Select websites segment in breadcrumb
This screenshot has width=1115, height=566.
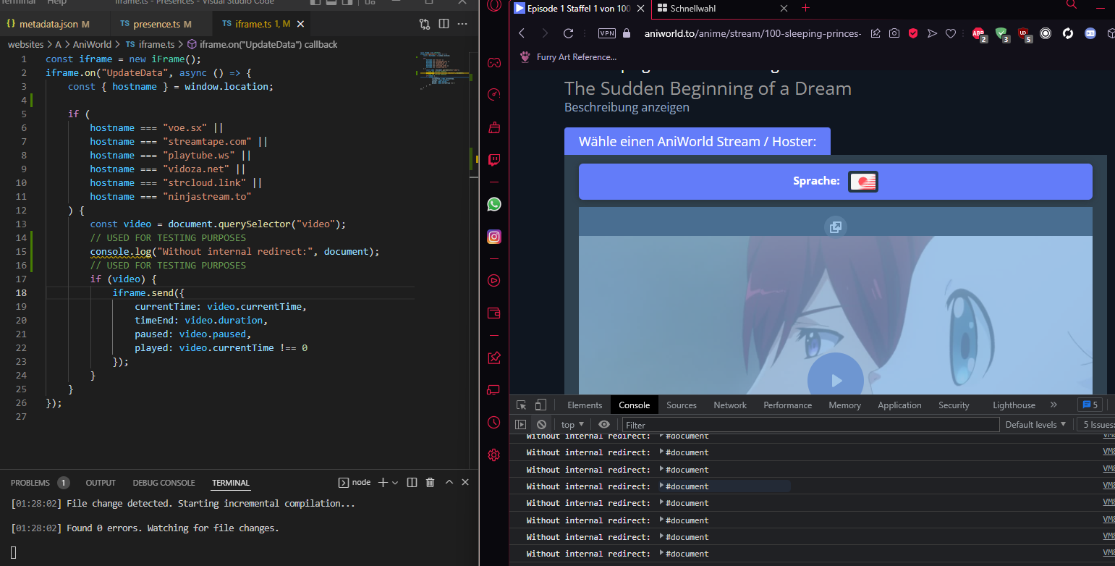tap(25, 44)
